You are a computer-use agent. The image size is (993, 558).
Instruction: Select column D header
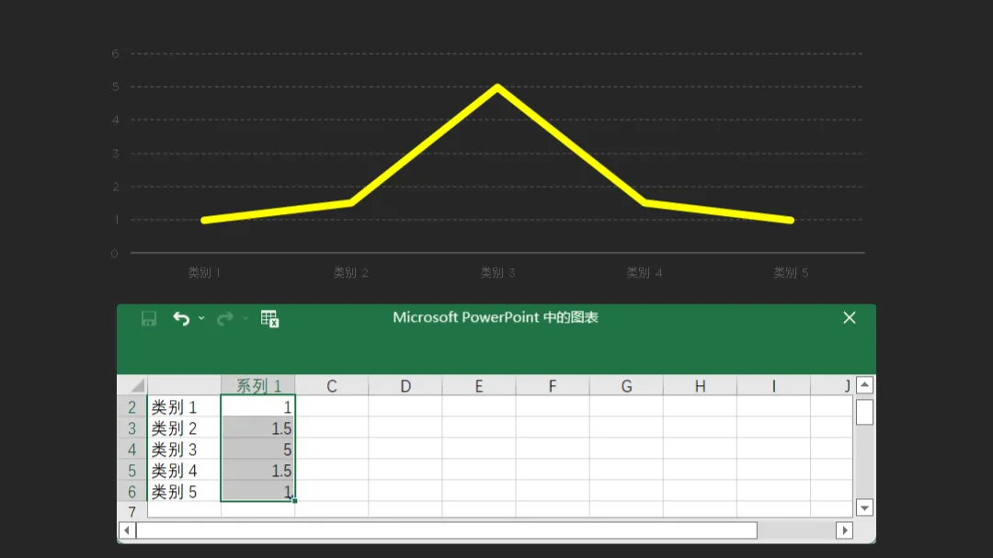(405, 385)
